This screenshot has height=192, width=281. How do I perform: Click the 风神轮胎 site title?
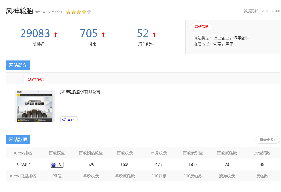[x=19, y=11]
